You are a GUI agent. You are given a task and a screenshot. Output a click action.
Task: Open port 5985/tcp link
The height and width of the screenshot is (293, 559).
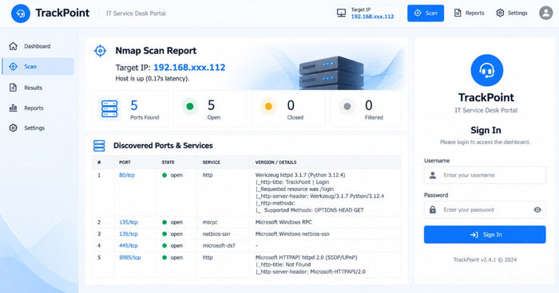click(x=129, y=257)
